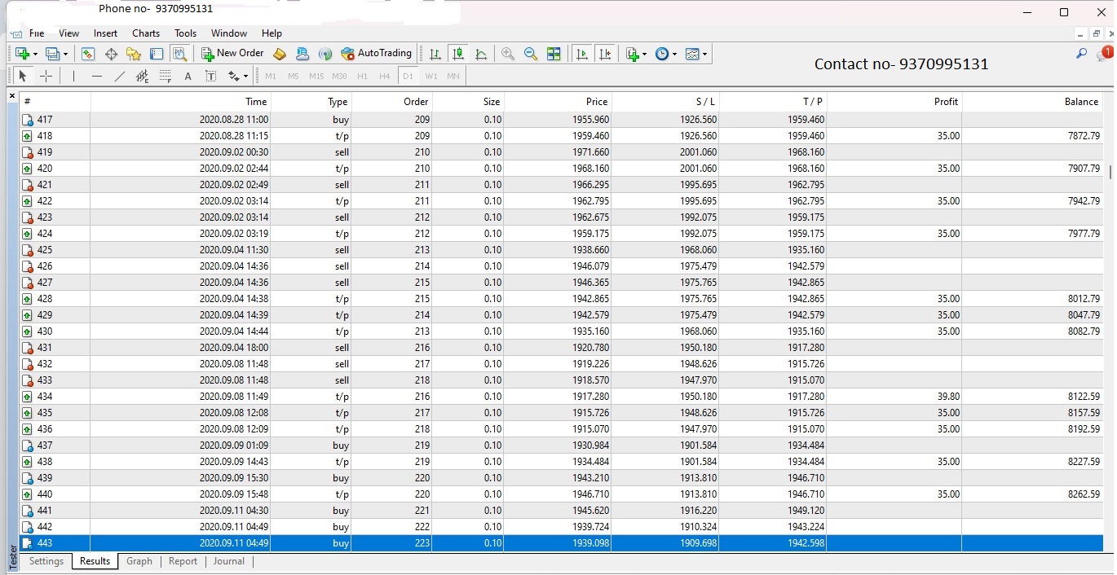This screenshot has height=575, width=1117.
Task: Open the Indicators list dropdown
Action: [636, 54]
